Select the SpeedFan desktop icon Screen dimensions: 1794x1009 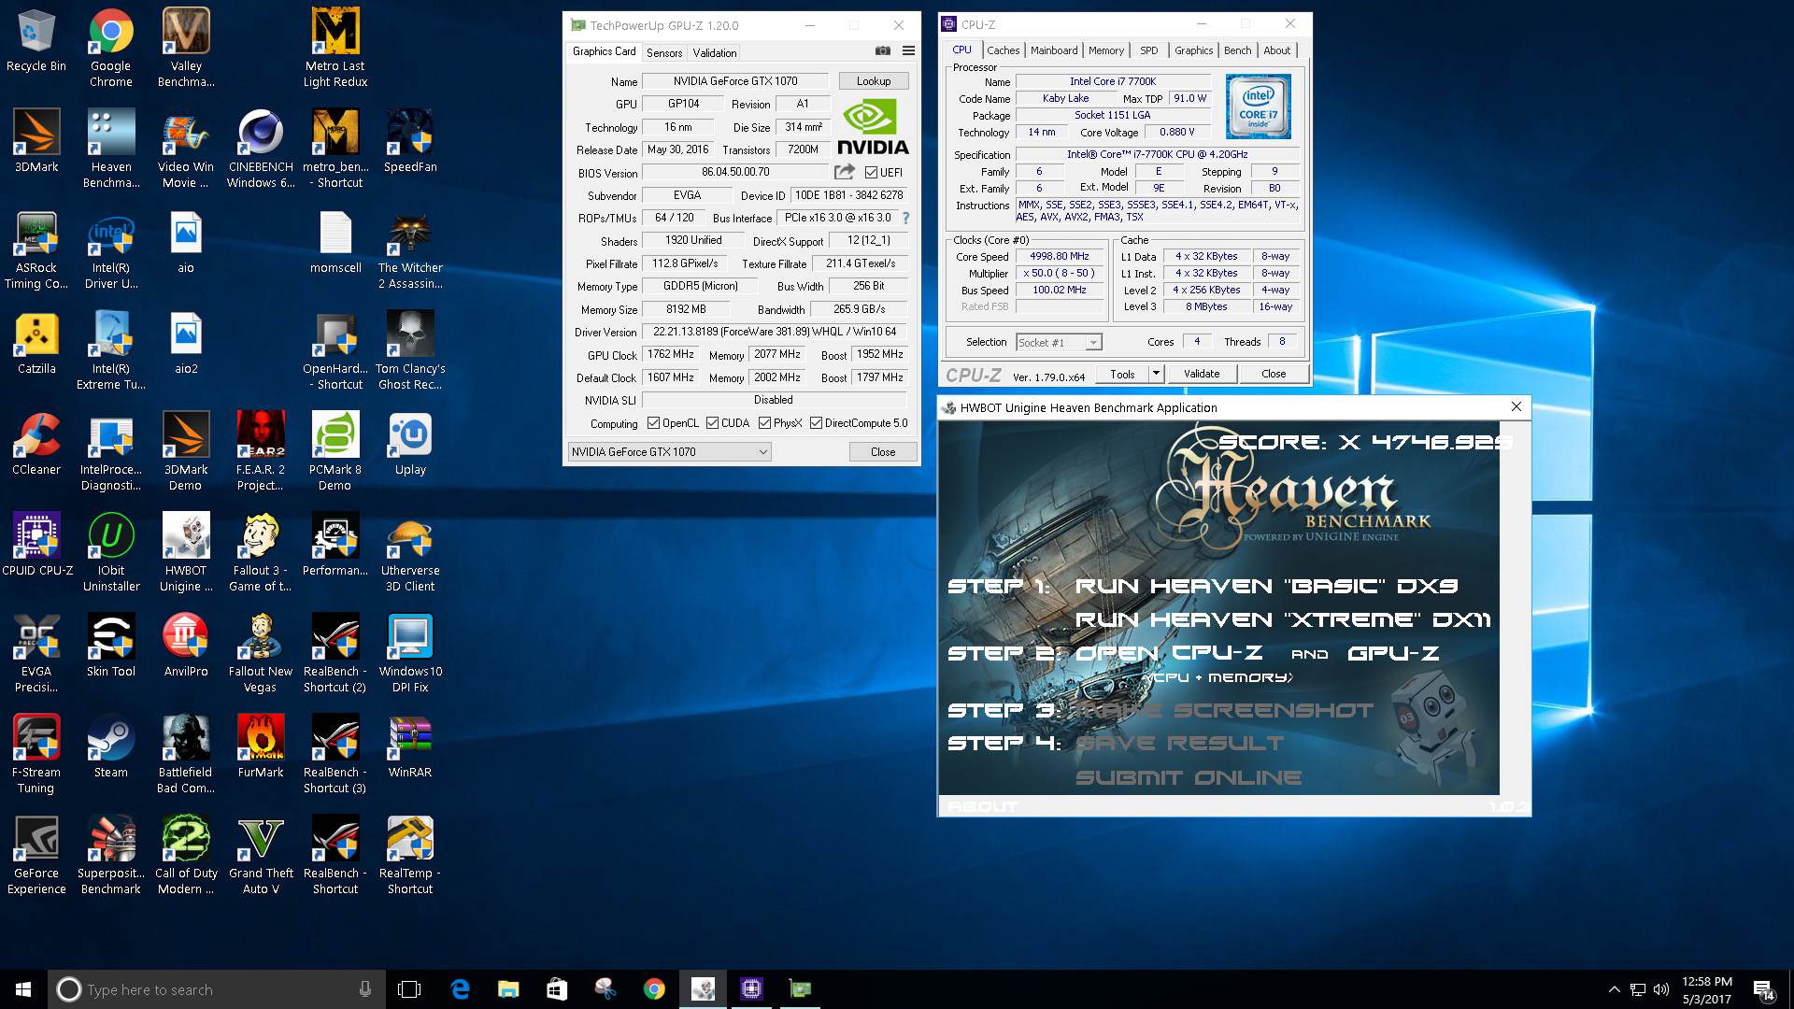tap(410, 141)
